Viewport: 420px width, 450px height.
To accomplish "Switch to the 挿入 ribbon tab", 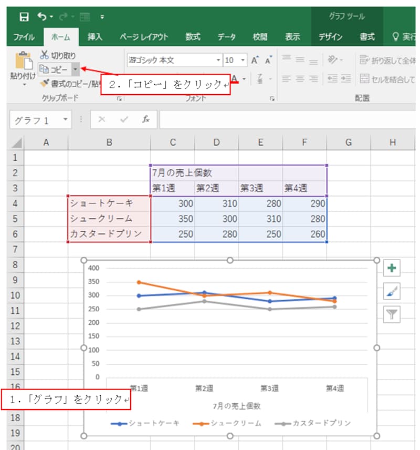I will [94, 37].
